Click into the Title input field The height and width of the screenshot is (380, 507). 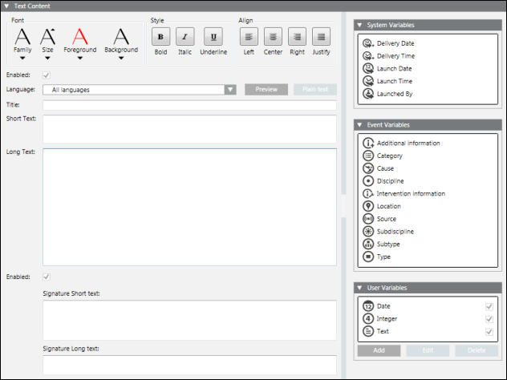tap(189, 105)
